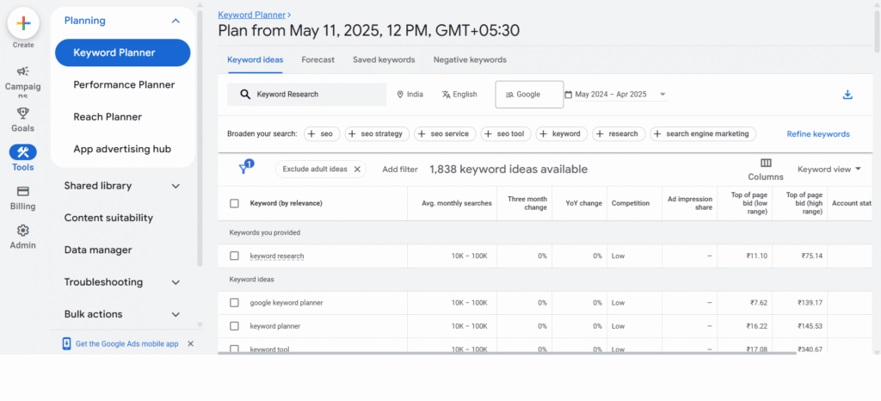Dismiss the mobile app banner
881x401 pixels.
[x=190, y=343]
